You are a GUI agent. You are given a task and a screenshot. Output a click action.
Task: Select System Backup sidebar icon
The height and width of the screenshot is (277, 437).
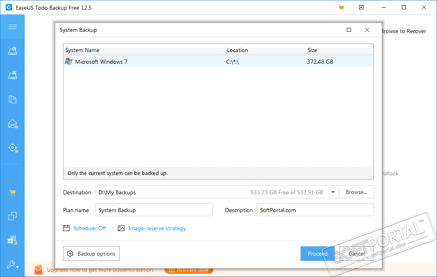12,75
